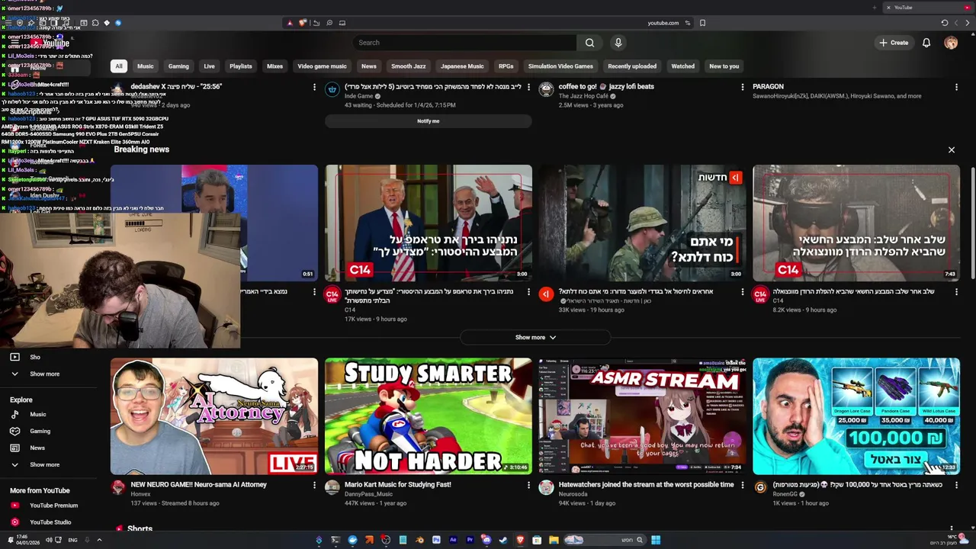This screenshot has height=549, width=976.
Task: Select the Recently uploaded chip
Action: coord(632,66)
